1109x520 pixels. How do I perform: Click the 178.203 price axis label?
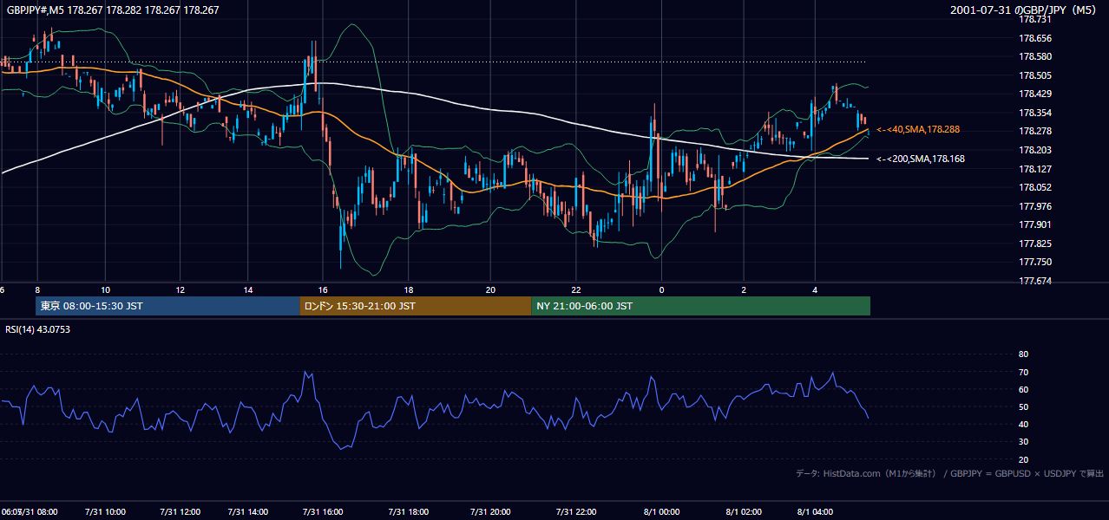(x=1034, y=150)
